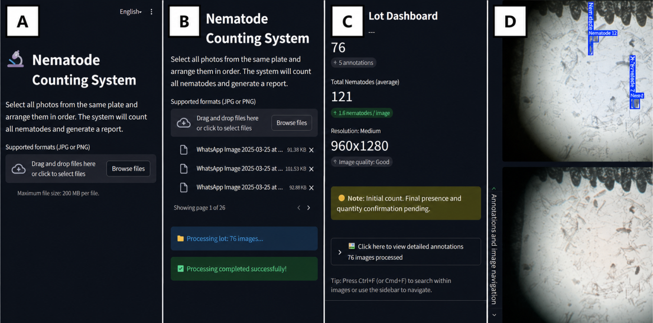
Task: Click Browse files button in panel B
Action: [x=292, y=123]
